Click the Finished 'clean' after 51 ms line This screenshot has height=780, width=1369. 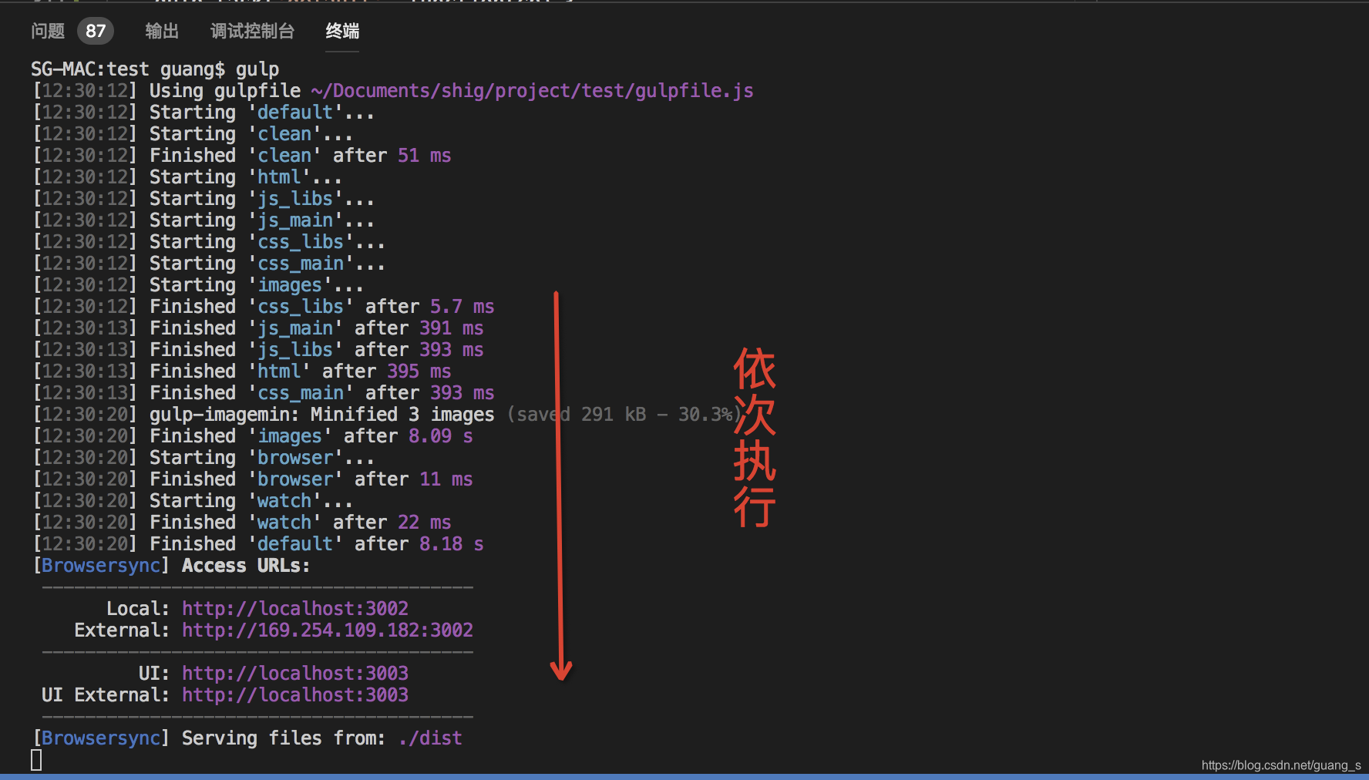tap(242, 156)
